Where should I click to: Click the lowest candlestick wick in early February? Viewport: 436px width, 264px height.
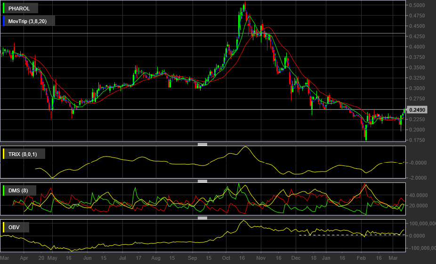coord(366,139)
